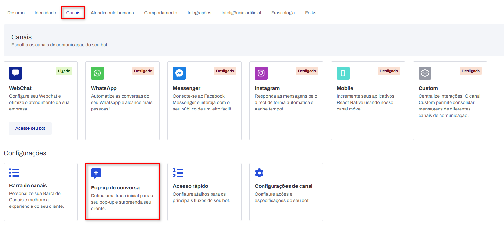Click the WhatsApp Desligado status badge
Viewport: 504px width, 230px height.
pos(143,71)
